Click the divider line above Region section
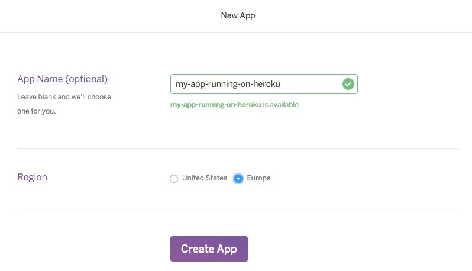 (x=238, y=148)
